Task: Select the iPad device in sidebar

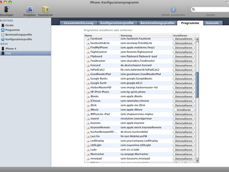Action: pyautogui.click(x=25, y=53)
